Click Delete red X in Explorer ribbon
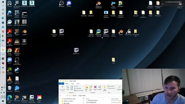This screenshot has width=185, height=104. click(x=95, y=88)
